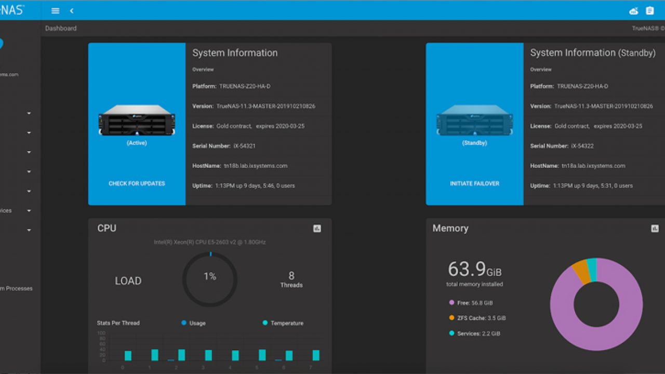Click the Version line in the active system card
This screenshot has height=374, width=665.
pyautogui.click(x=254, y=106)
